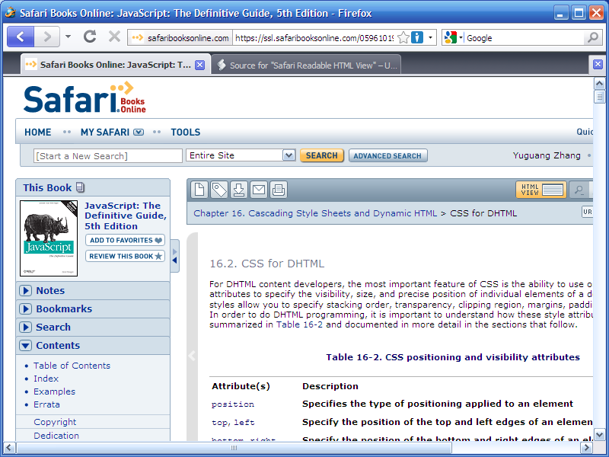Open the Entire Site scope dropdown

pyautogui.click(x=241, y=155)
